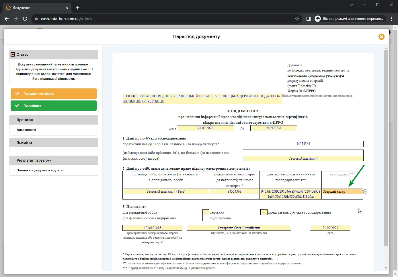The image size is (398, 277).
Task: Click the green Перевірити button
Action: pos(54,106)
